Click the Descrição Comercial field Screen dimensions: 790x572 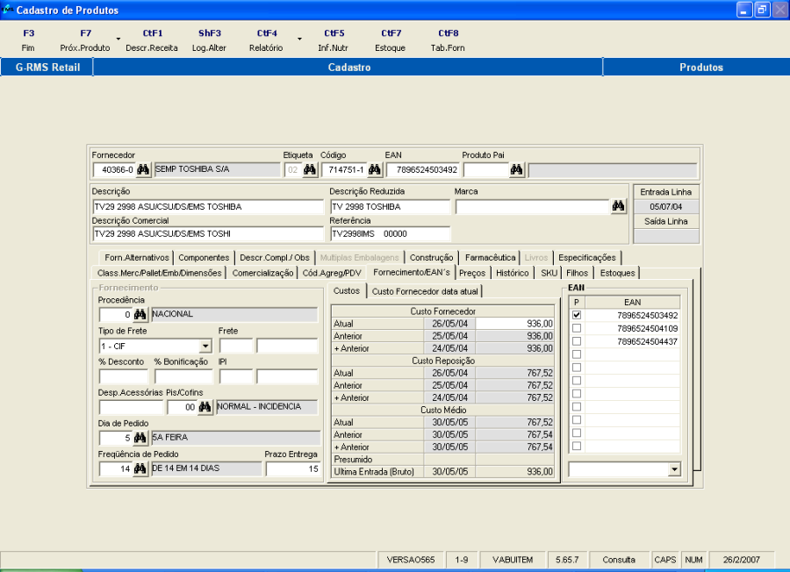[208, 233]
